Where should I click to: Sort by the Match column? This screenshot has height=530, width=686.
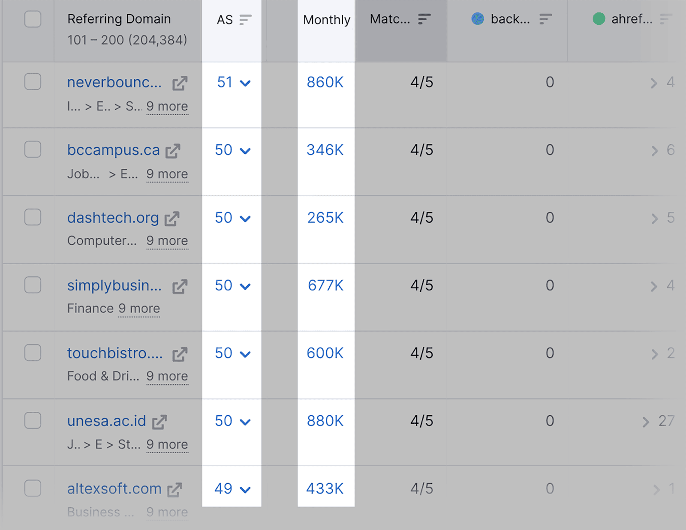(x=424, y=19)
